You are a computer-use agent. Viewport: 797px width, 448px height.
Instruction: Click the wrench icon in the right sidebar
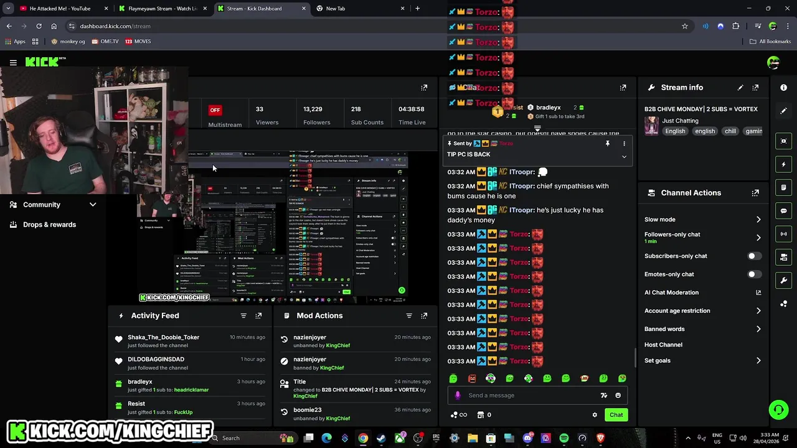point(783,280)
